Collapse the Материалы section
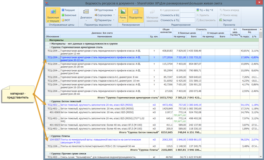The image size is (264, 160). [x=48, y=40]
